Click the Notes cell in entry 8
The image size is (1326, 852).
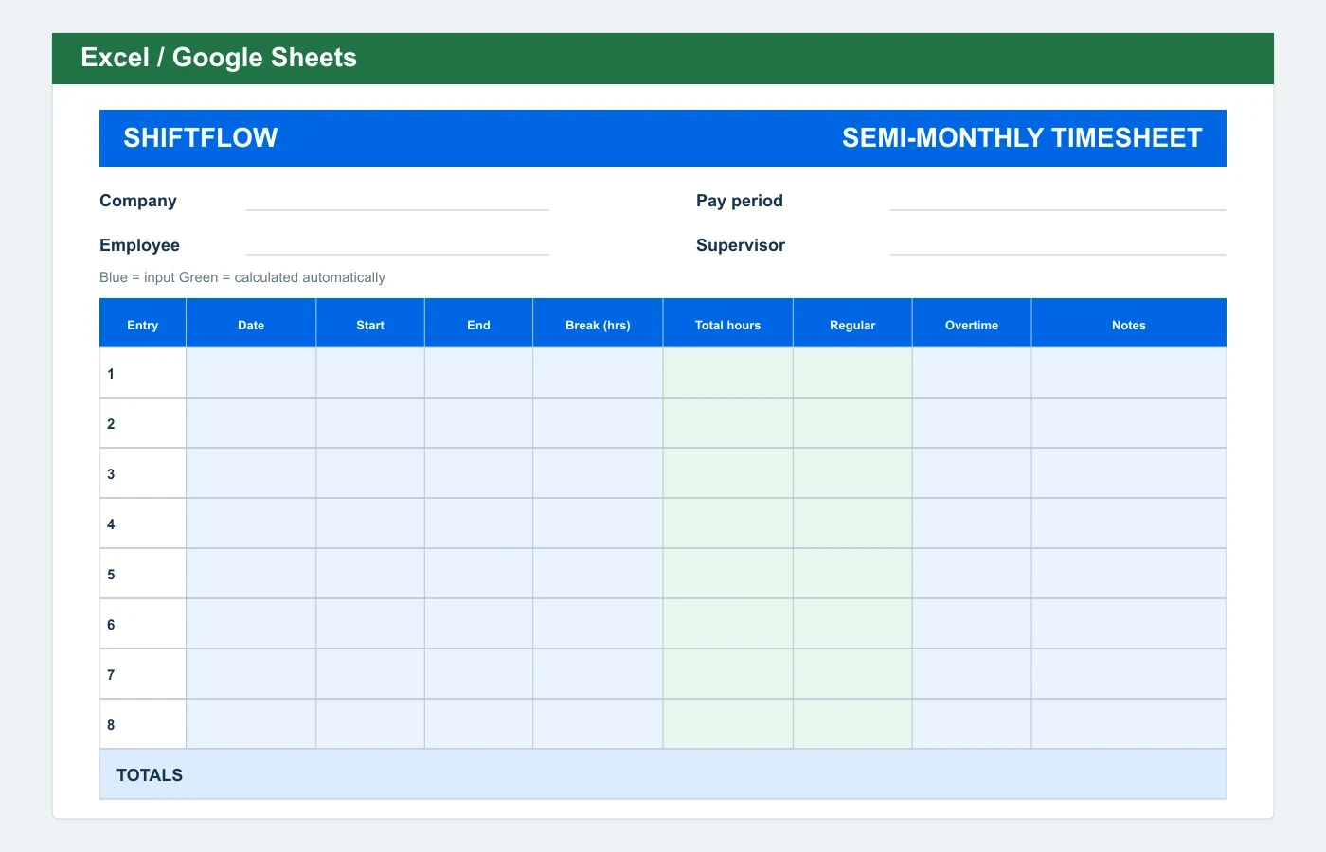[x=1129, y=724]
